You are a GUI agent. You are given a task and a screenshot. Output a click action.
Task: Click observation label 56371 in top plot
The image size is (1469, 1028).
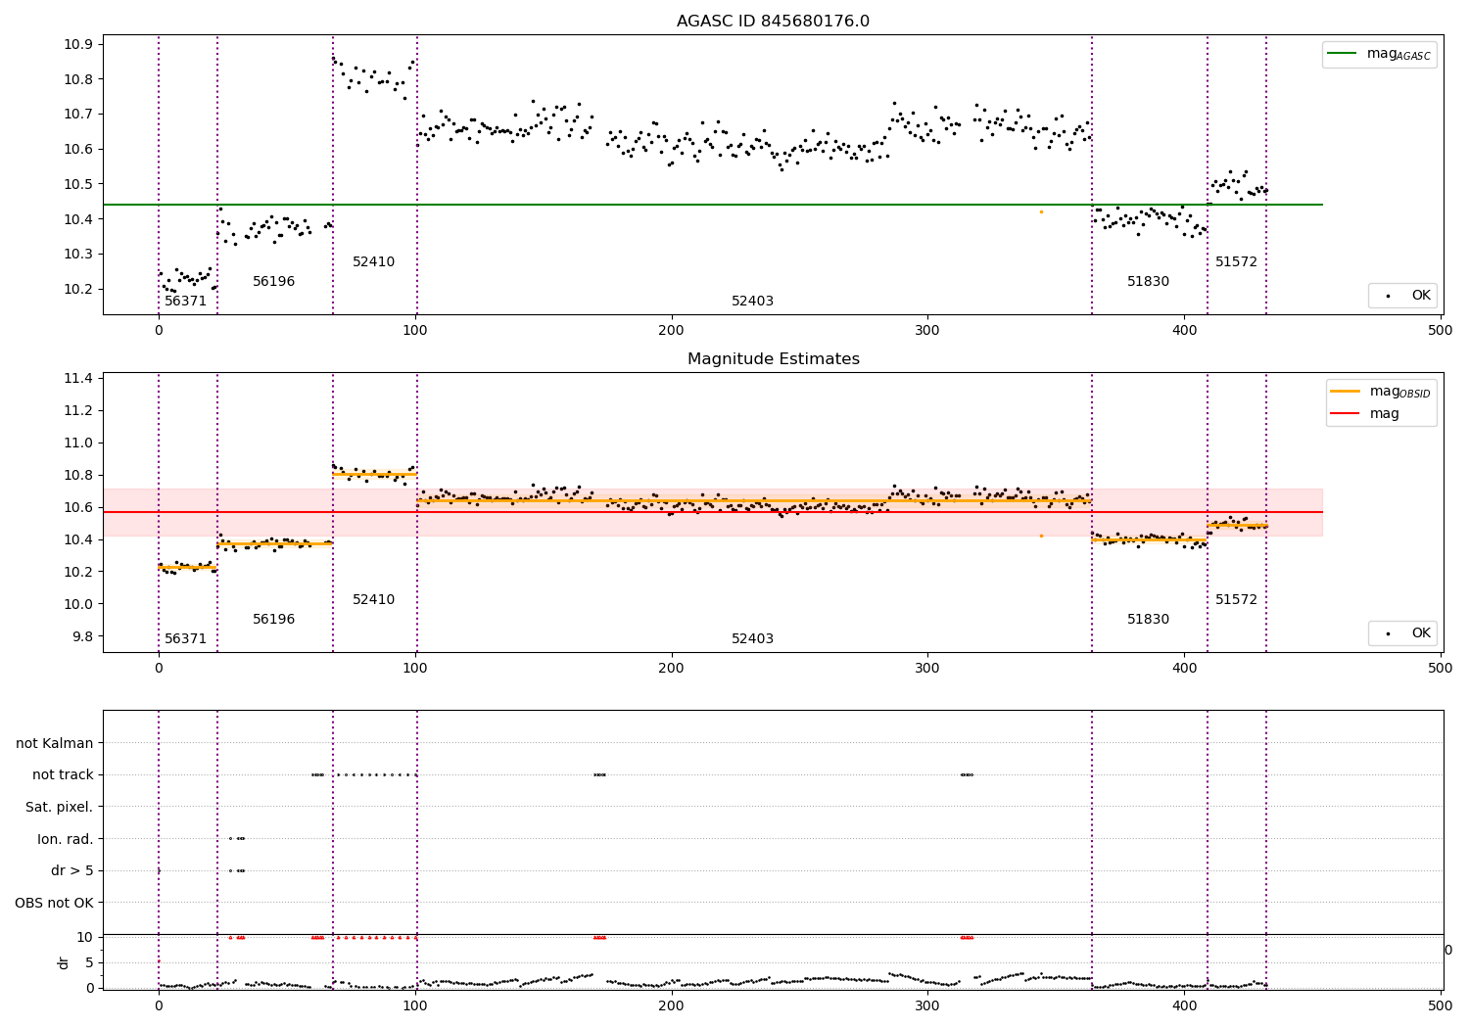(185, 302)
